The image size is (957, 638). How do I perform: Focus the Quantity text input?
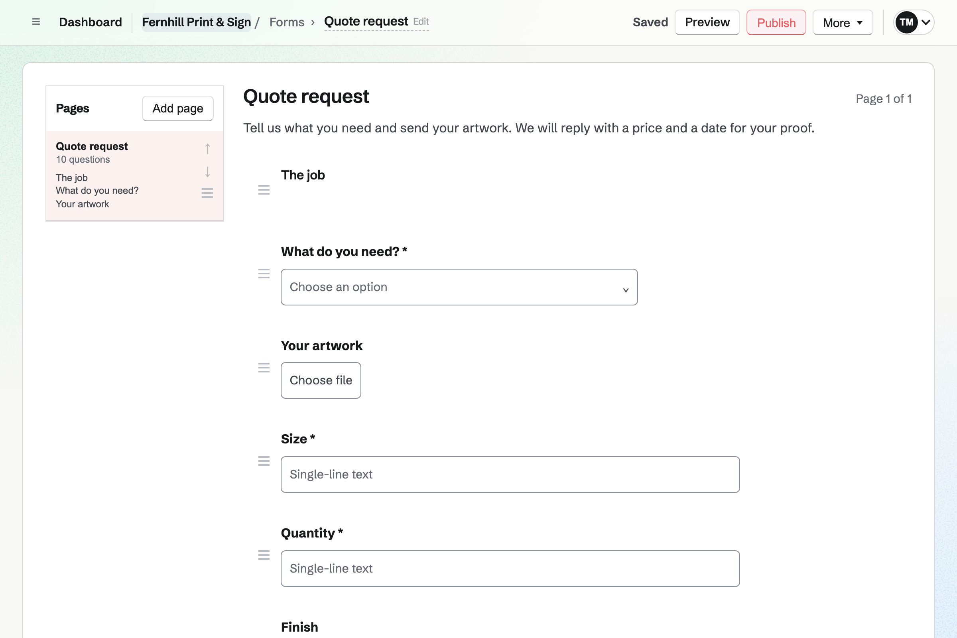pyautogui.click(x=510, y=569)
